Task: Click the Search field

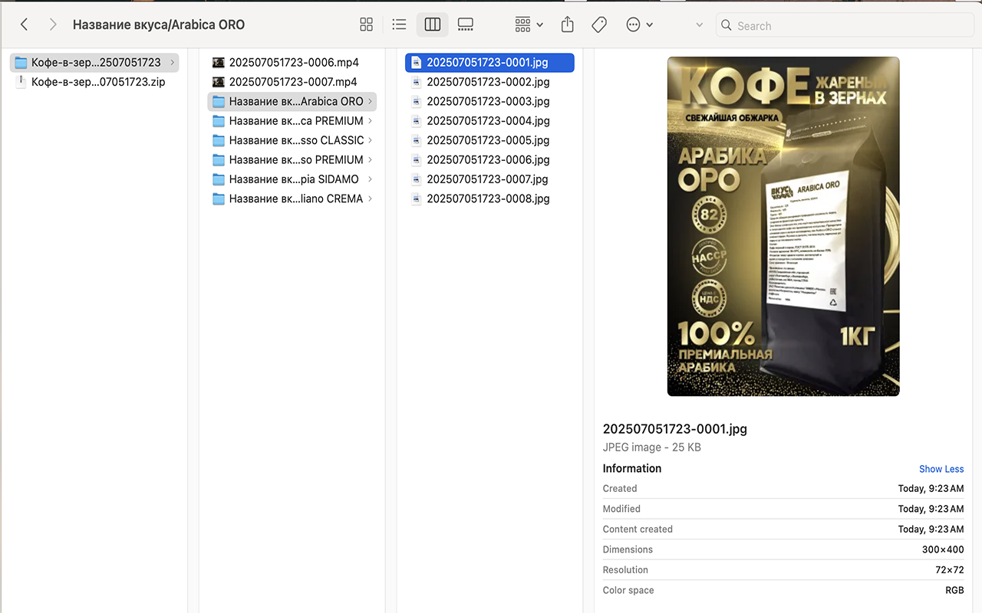Action: coord(844,25)
